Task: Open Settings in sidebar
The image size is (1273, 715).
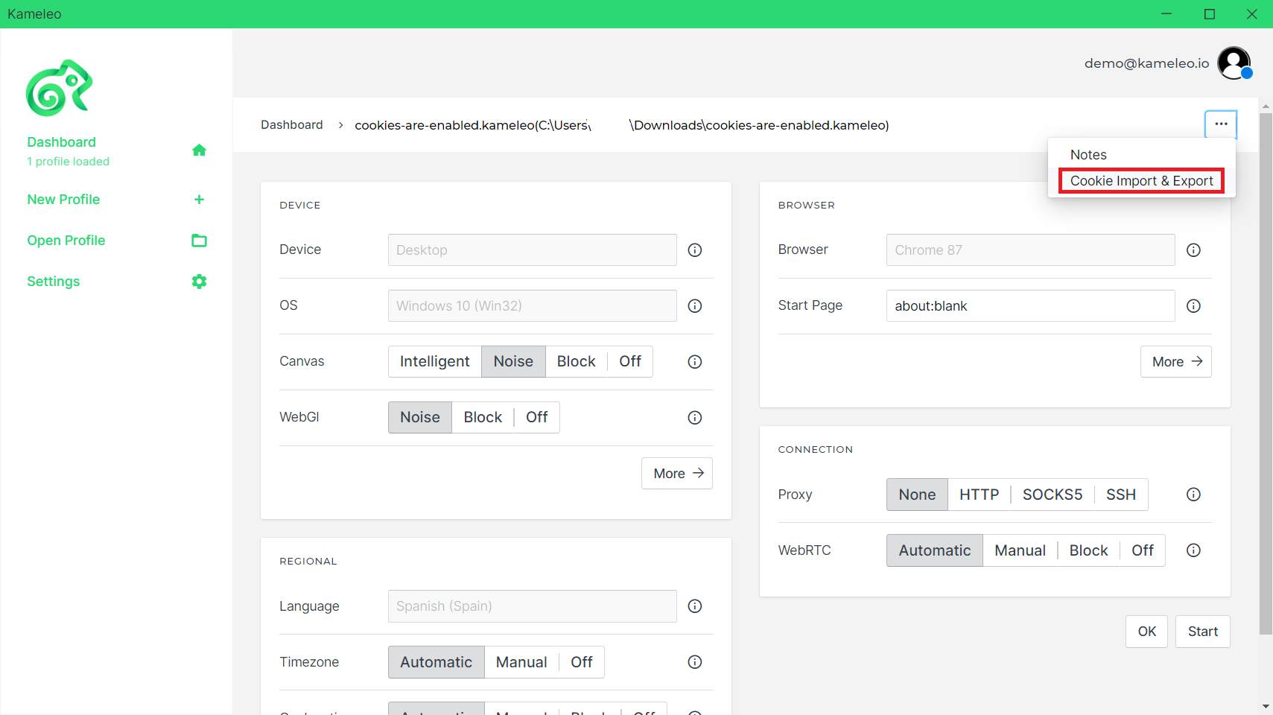Action: 54,282
